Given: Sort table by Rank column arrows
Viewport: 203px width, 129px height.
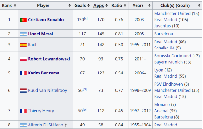Looking at the screenshot, I should 15,5.
